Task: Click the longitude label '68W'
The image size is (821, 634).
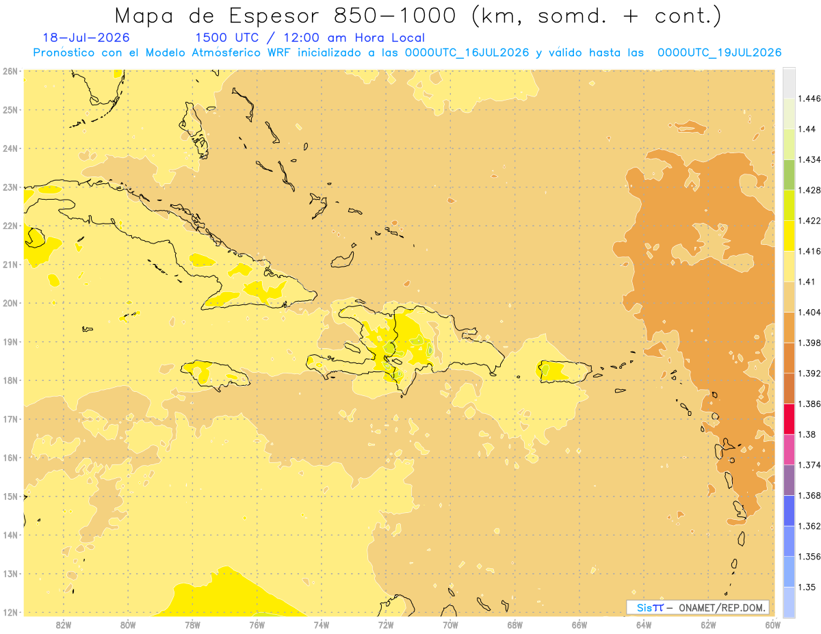Action: 515,625
